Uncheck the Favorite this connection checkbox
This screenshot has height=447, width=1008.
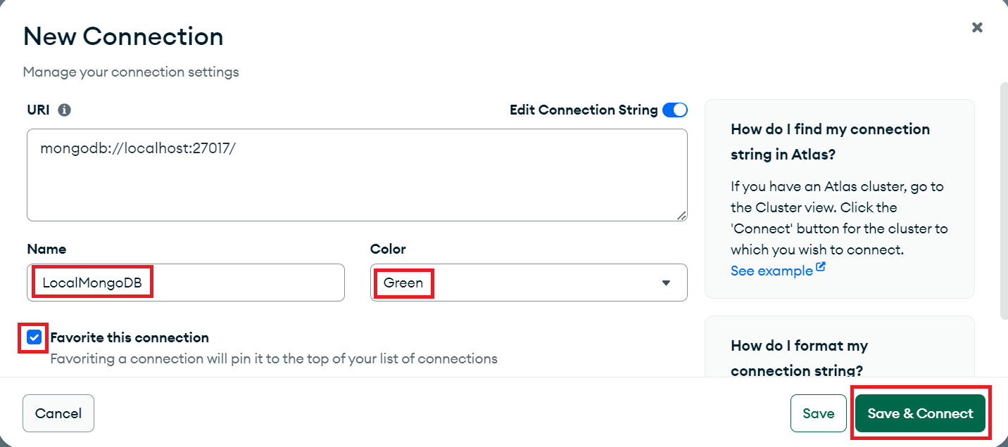click(x=34, y=338)
